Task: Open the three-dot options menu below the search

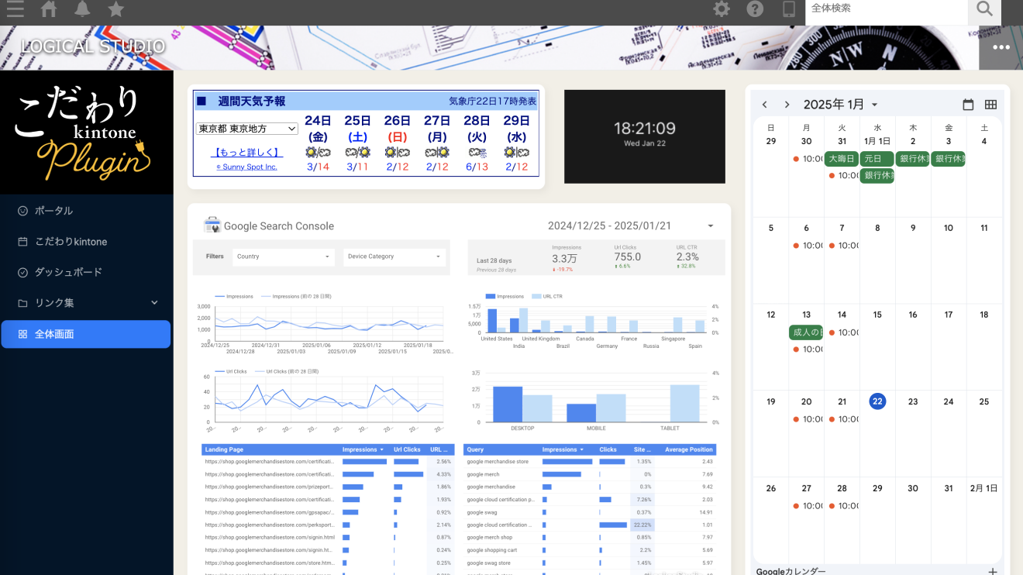Action: coord(1001,47)
